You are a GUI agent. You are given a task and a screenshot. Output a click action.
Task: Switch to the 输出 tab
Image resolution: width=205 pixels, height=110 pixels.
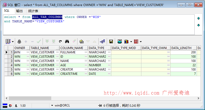click(19, 11)
